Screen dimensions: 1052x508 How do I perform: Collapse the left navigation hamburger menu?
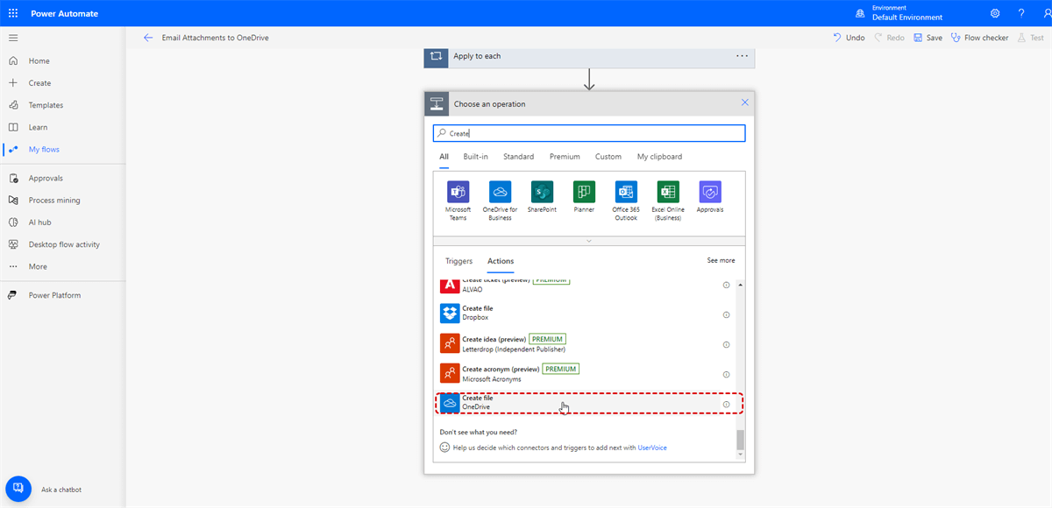(13, 38)
